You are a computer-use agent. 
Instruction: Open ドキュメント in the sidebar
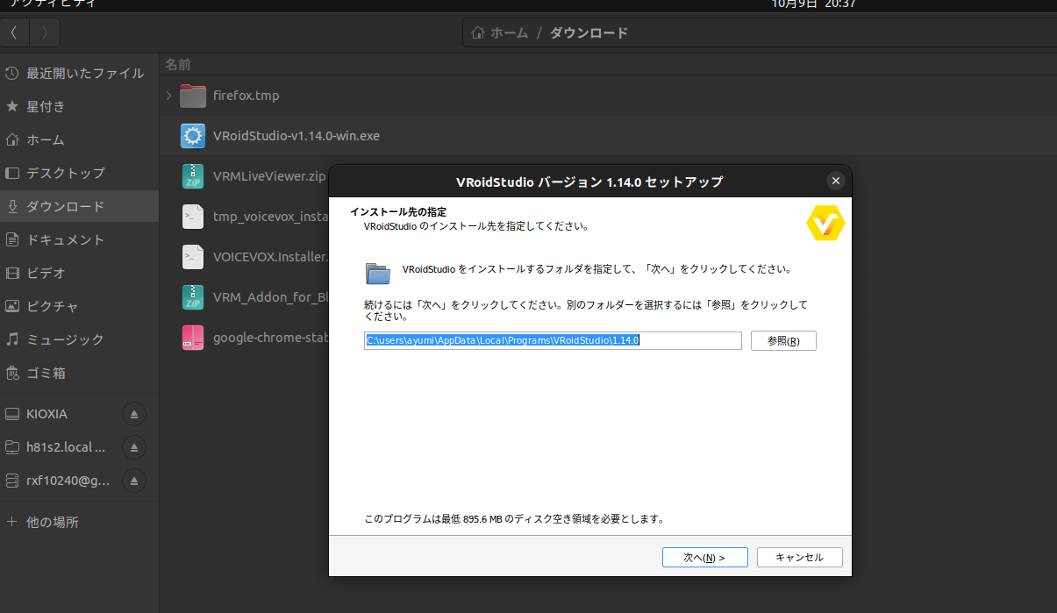coord(79,239)
